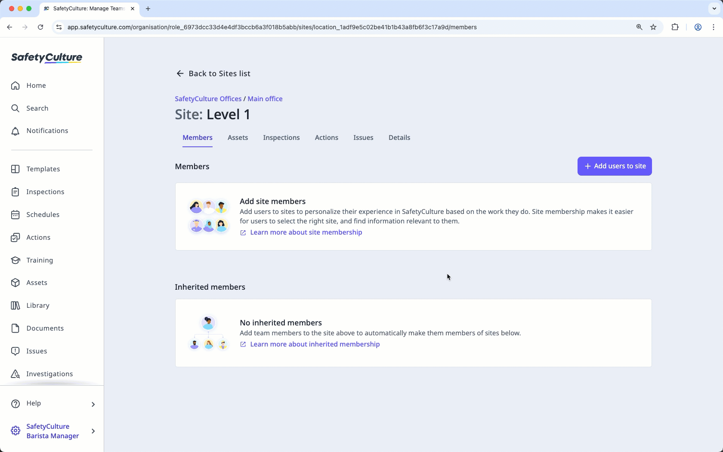The width and height of the screenshot is (723, 452).
Task: Switch to the Details tab
Action: 399,138
